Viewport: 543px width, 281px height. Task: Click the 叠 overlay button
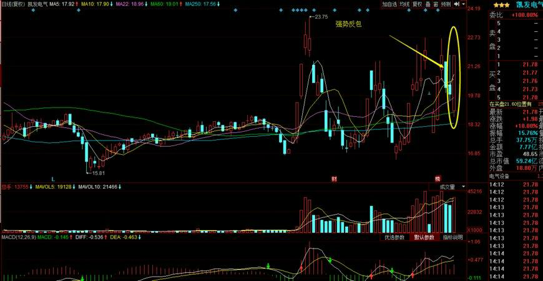(x=428, y=4)
